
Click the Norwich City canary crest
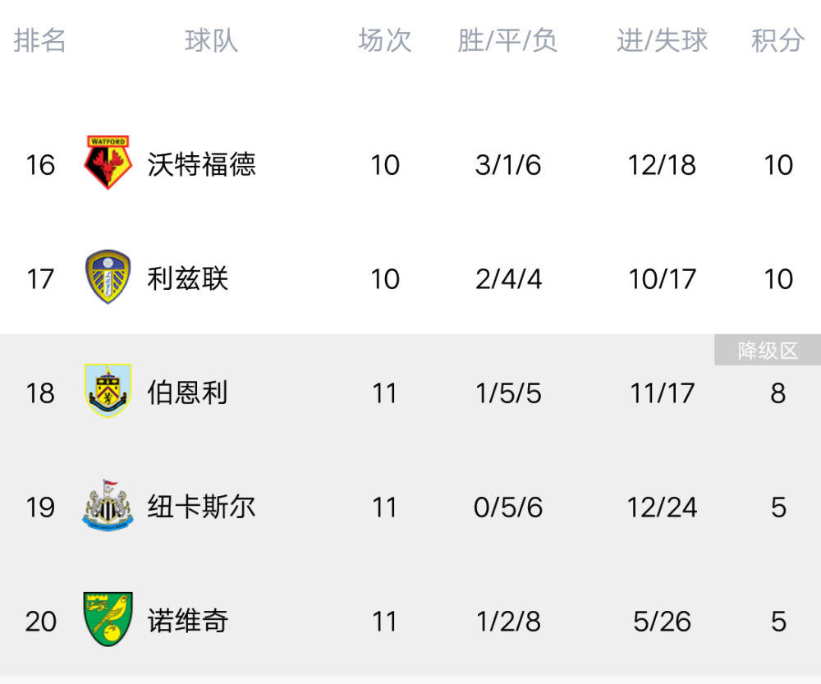pyautogui.click(x=108, y=620)
